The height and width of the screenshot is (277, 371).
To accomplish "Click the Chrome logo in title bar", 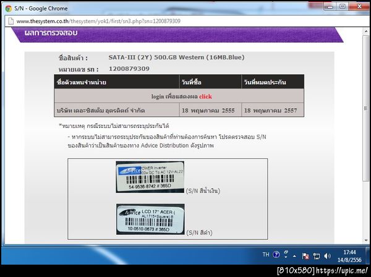I will pyautogui.click(x=9, y=9).
